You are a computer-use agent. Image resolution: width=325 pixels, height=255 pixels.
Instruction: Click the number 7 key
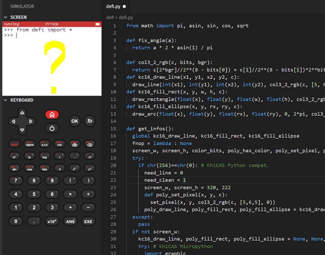click(16, 180)
